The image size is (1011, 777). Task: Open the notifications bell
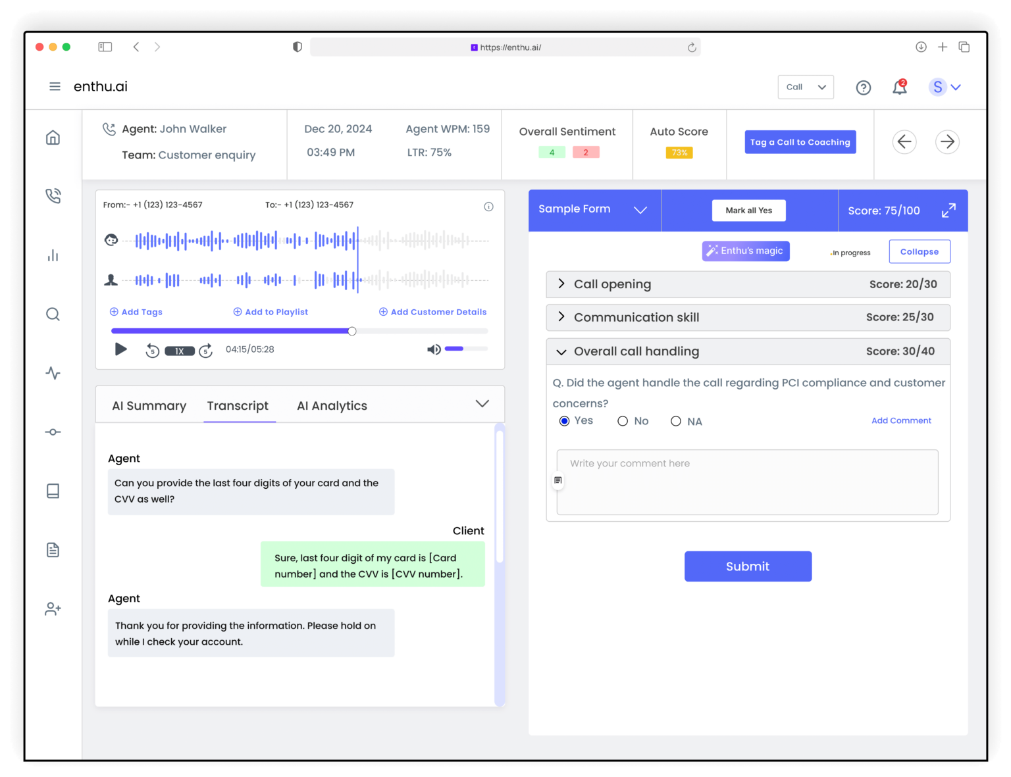click(x=899, y=87)
